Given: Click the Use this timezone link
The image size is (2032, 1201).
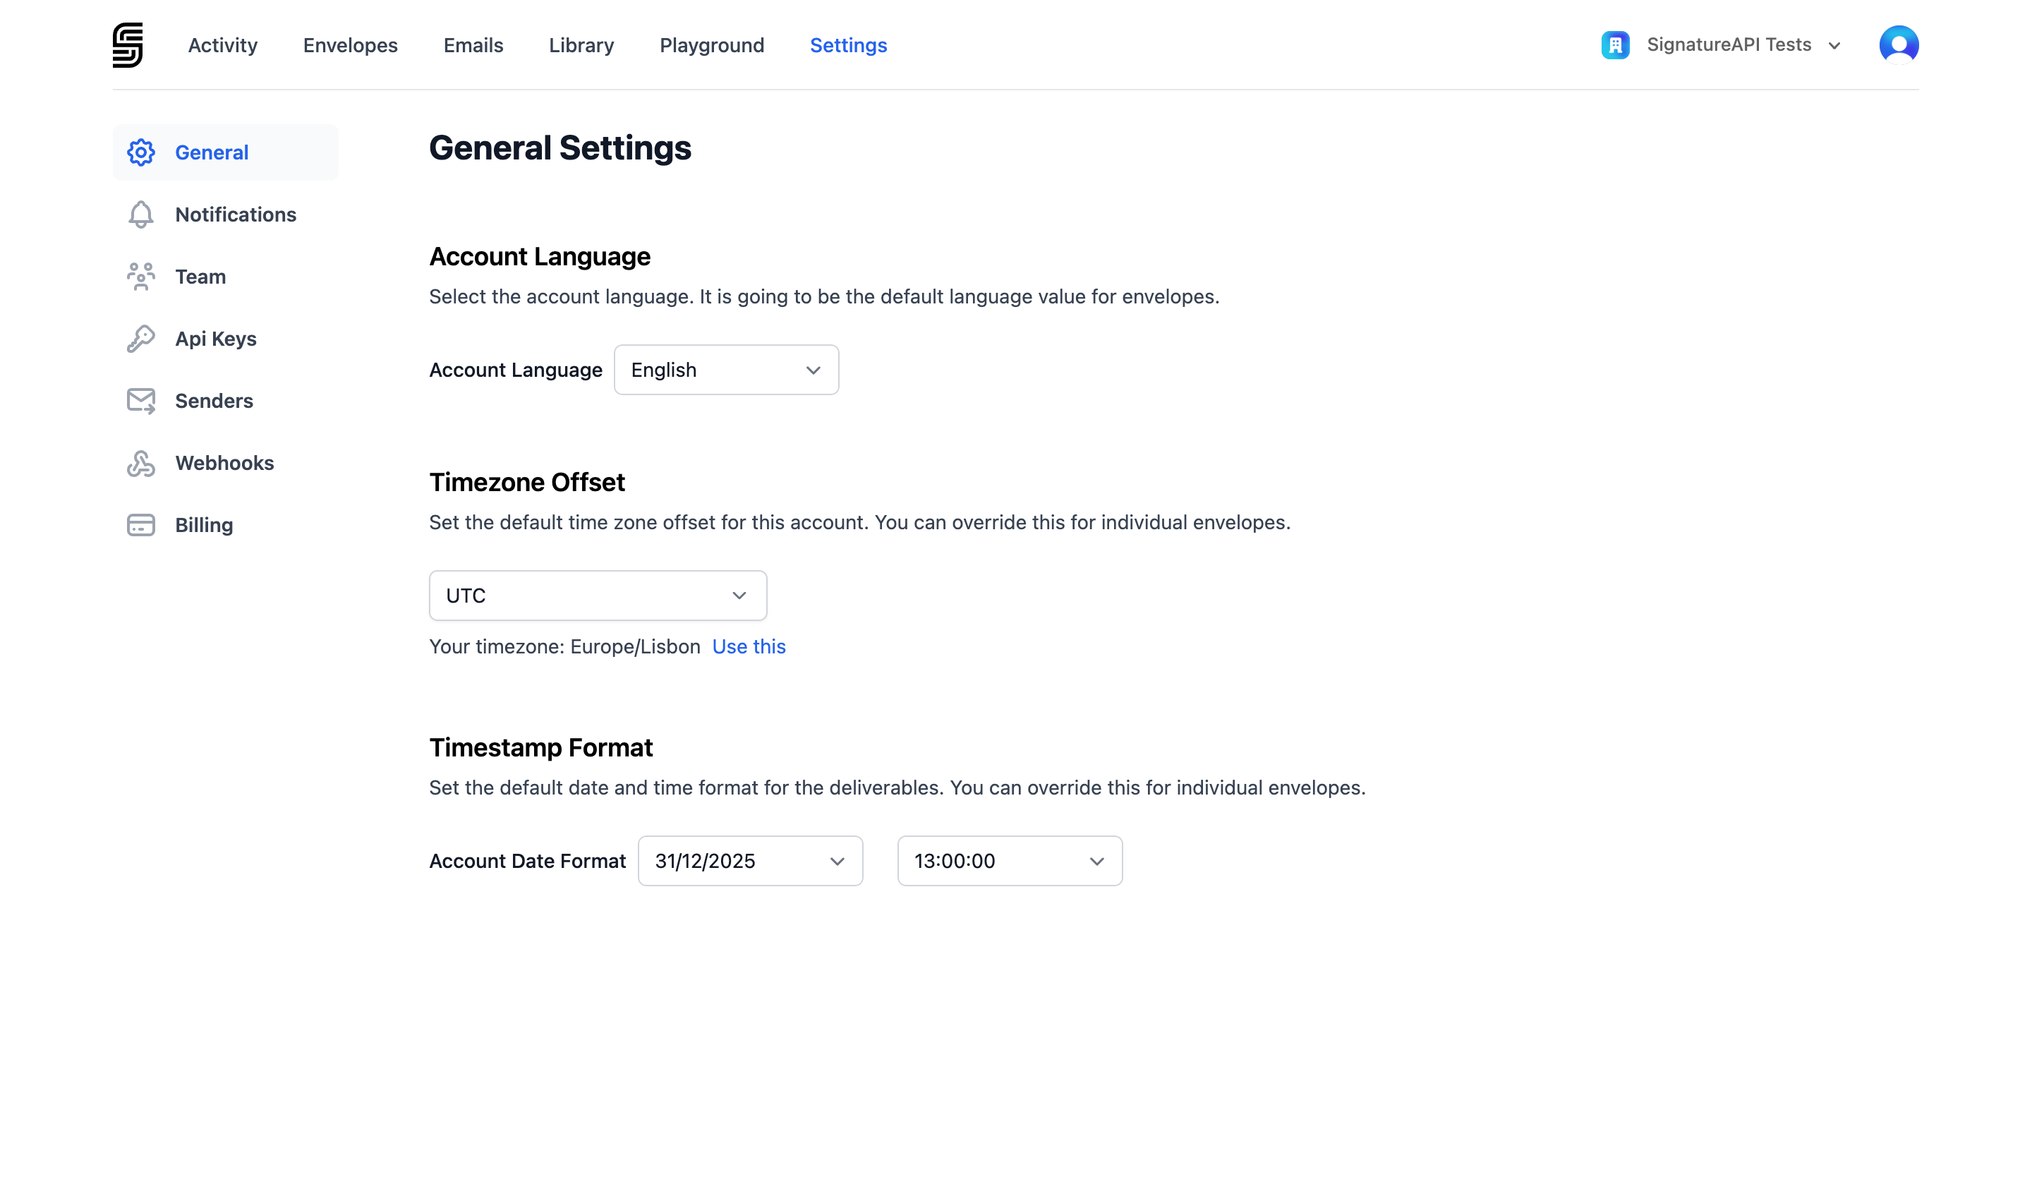Looking at the screenshot, I should [x=748, y=646].
